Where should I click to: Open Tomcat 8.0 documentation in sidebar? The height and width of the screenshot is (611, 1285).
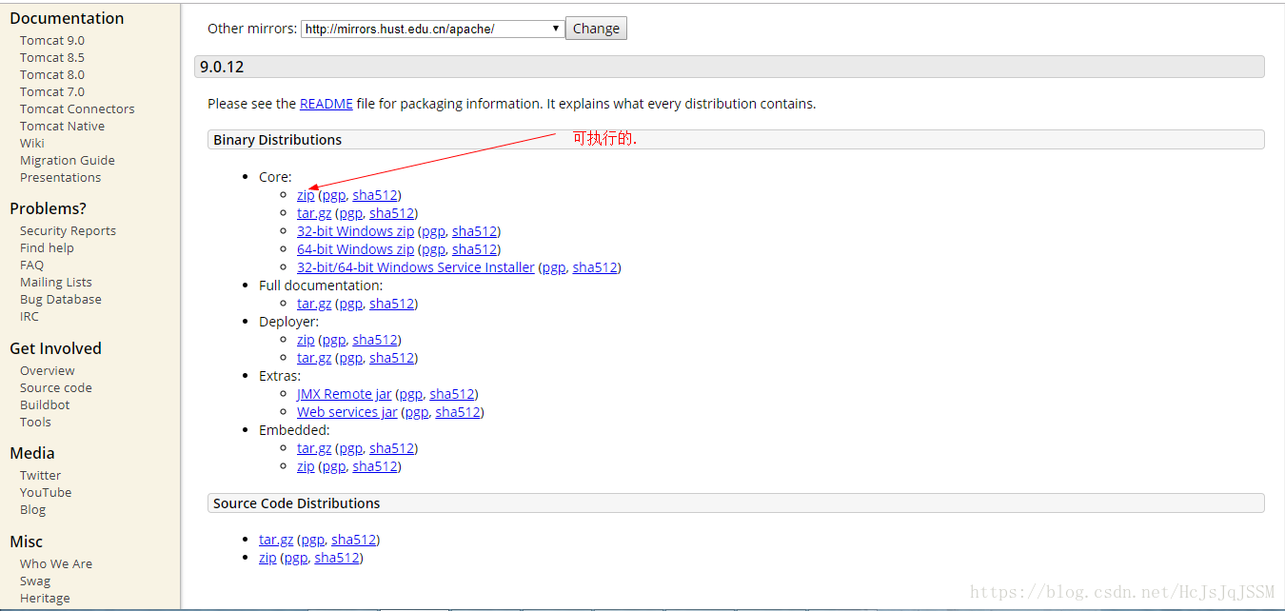52,74
